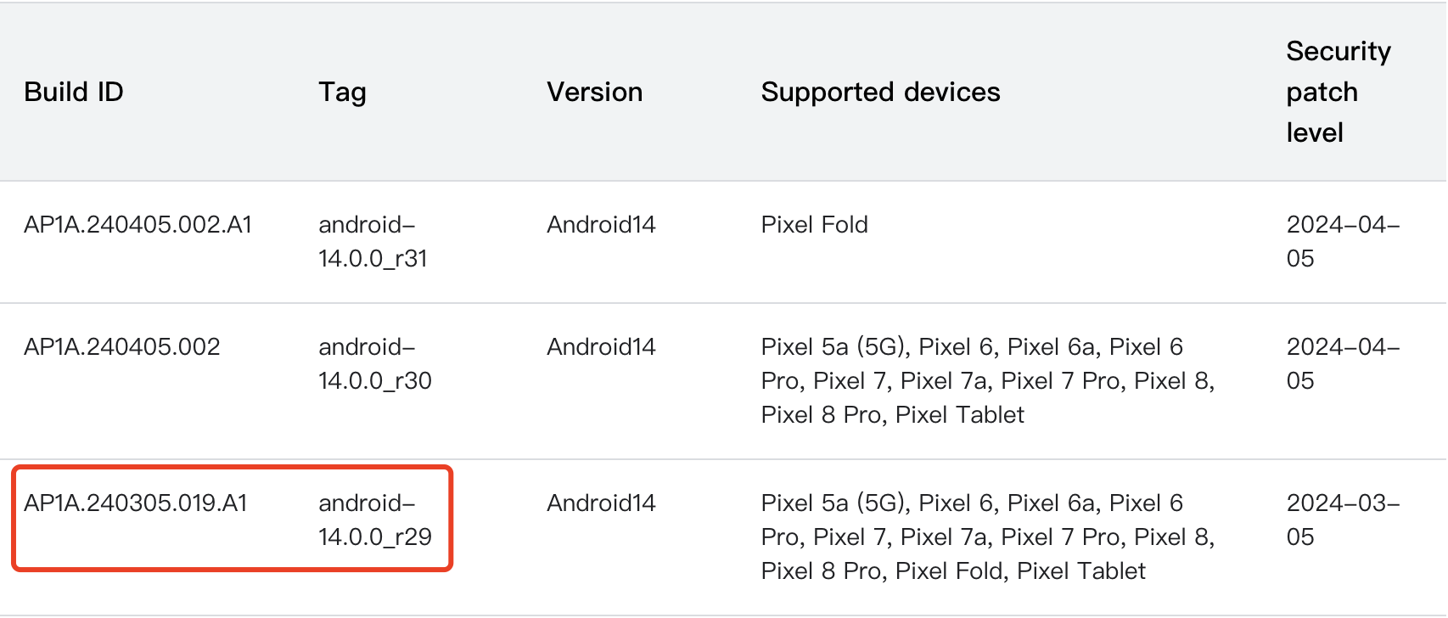Click the Supported devices column header
Viewport: 1448px width, 618px height.
880,92
